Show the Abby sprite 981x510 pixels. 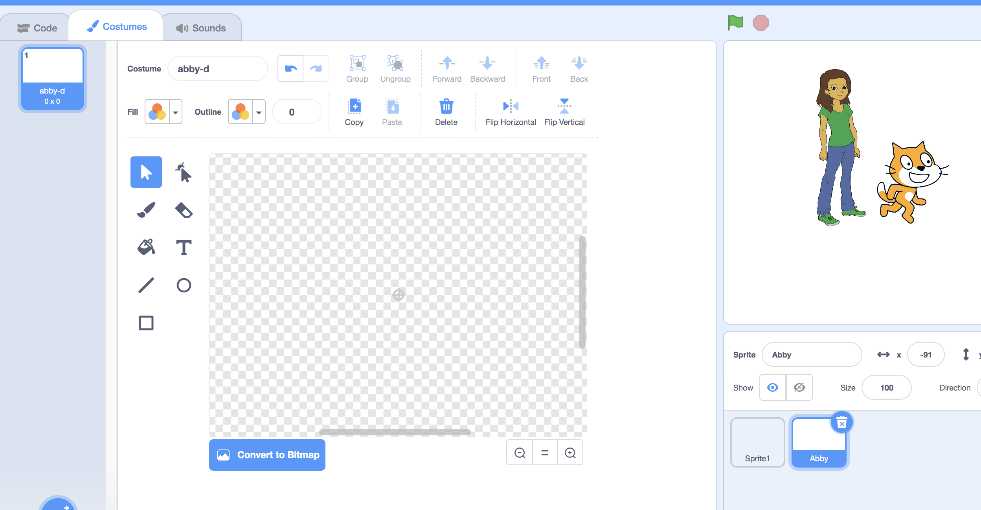click(x=772, y=387)
